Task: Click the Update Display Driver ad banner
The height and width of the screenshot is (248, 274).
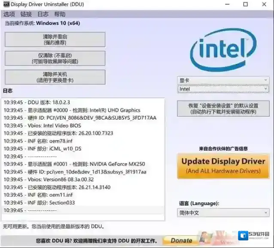Action: 223,166
